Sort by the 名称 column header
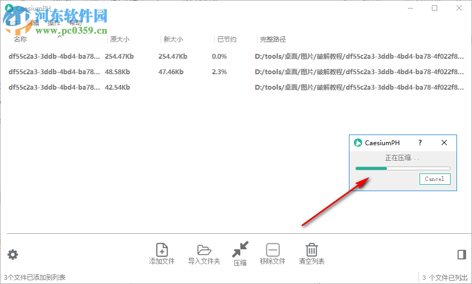Image resolution: width=472 pixels, height=284 pixels. pyautogui.click(x=20, y=40)
